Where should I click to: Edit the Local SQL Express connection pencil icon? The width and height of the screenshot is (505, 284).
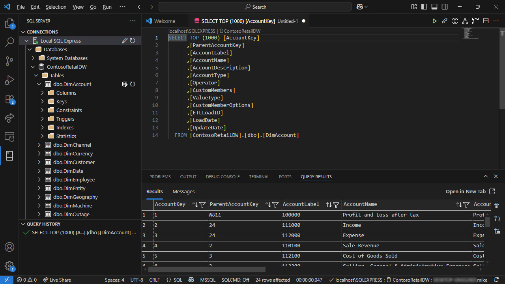pyautogui.click(x=125, y=41)
